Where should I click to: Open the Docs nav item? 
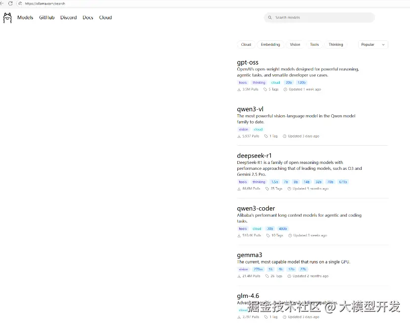[88, 18]
